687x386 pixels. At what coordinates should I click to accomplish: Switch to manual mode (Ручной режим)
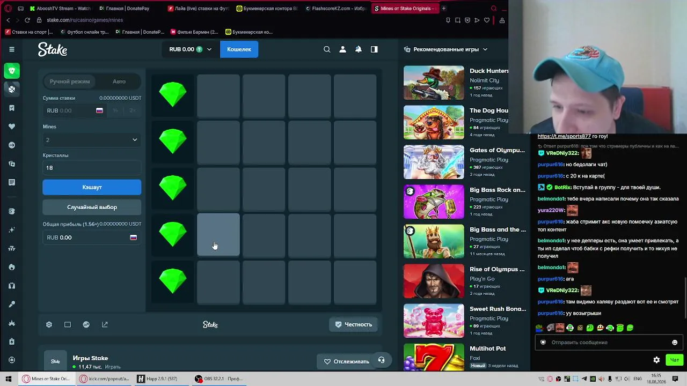pyautogui.click(x=70, y=81)
